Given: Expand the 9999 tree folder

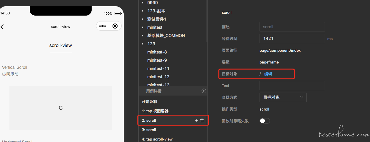Looking at the screenshot, I should coord(143,3).
